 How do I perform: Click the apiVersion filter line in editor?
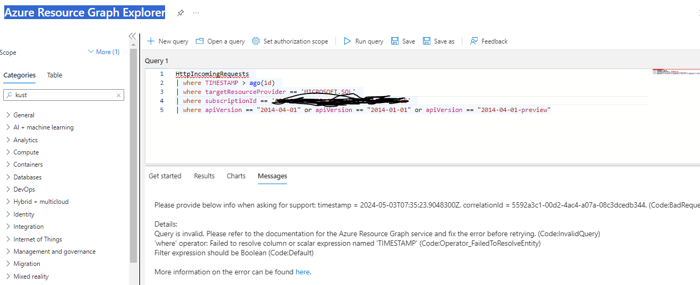363,110
